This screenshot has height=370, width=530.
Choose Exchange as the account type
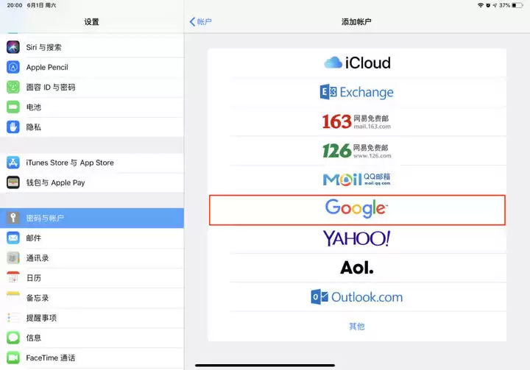[357, 92]
